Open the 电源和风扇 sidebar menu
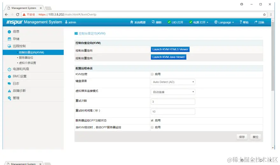This screenshot has width=280, height=165. coord(33,69)
